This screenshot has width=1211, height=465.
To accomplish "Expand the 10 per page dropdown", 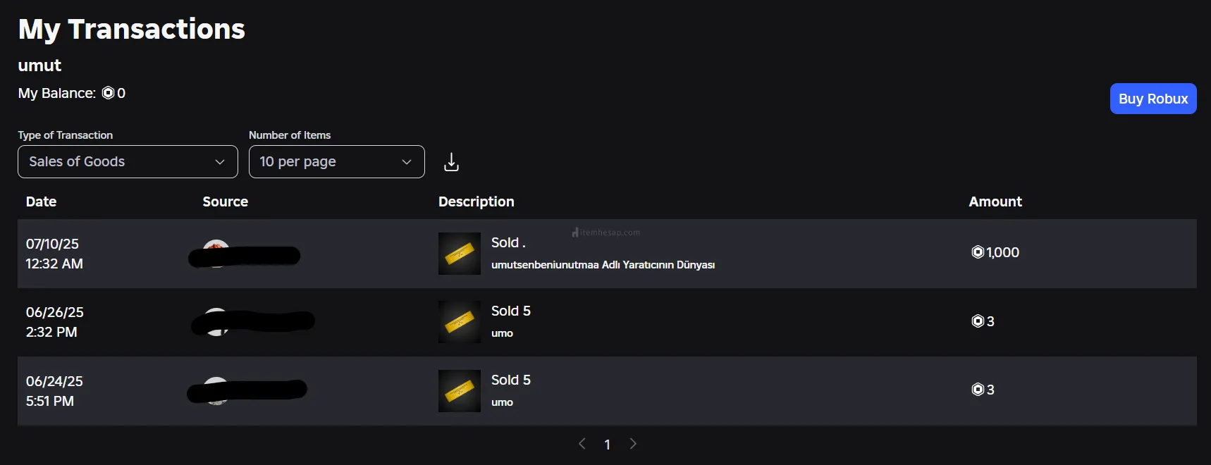I will point(336,162).
